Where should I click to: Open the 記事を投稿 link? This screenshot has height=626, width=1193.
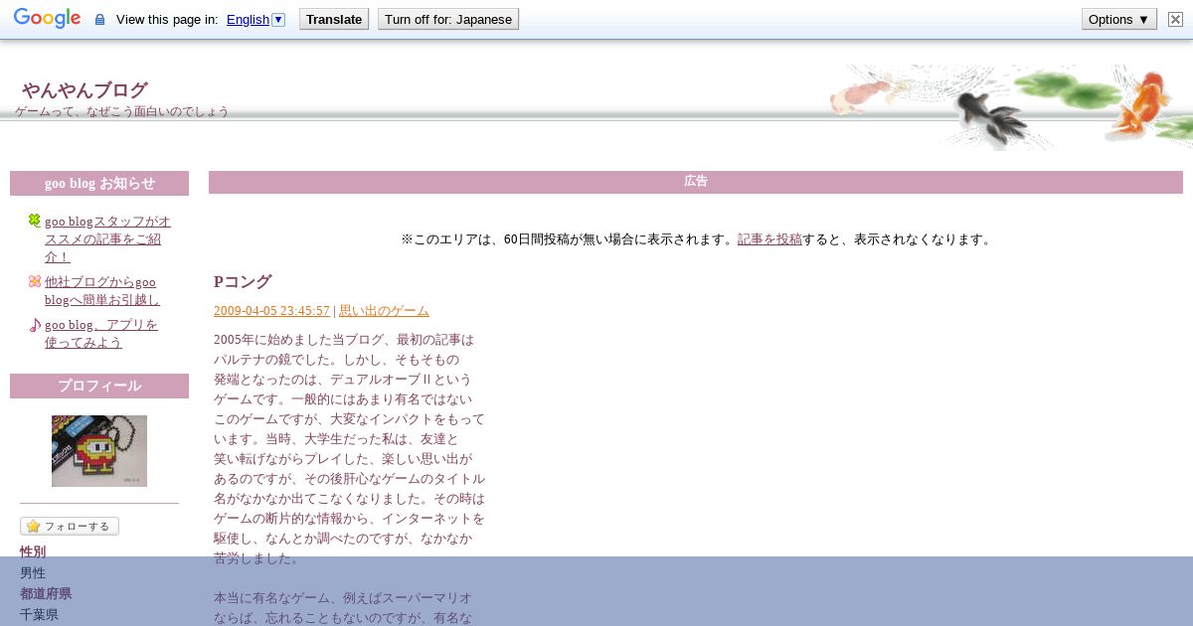click(769, 239)
